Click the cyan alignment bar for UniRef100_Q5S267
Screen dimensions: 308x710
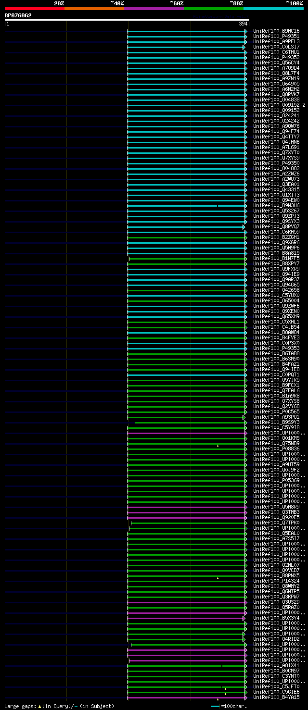coord(187,211)
